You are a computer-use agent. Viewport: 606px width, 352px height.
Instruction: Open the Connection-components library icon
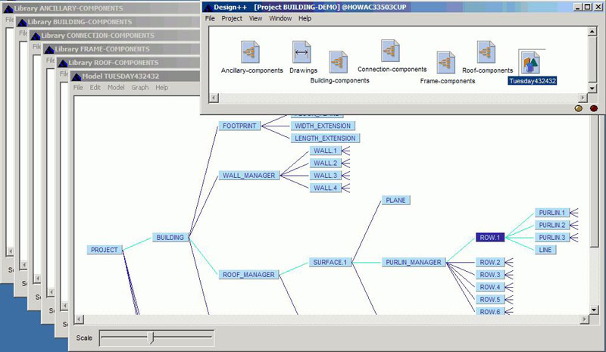coord(391,51)
